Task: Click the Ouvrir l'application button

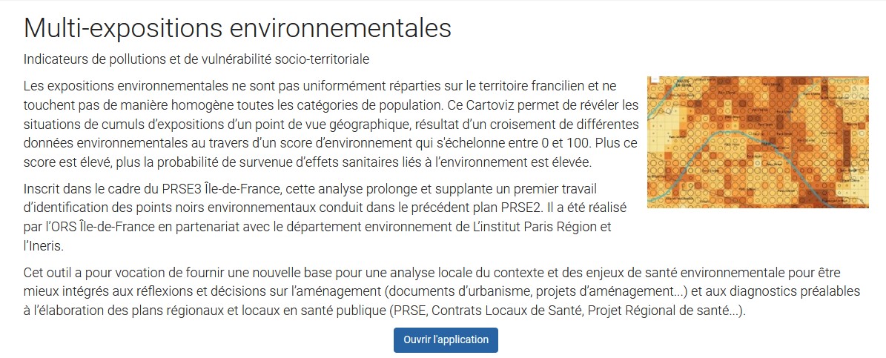Action: pos(446,340)
